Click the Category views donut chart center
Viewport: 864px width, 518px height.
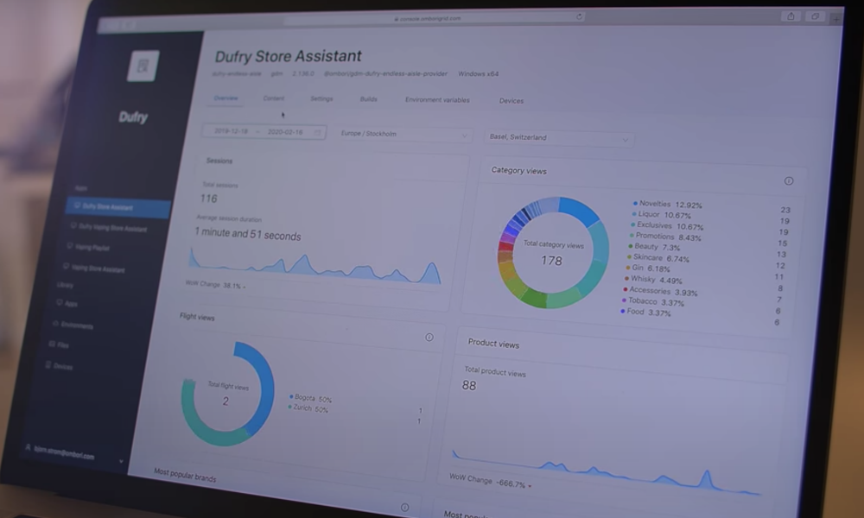click(553, 253)
